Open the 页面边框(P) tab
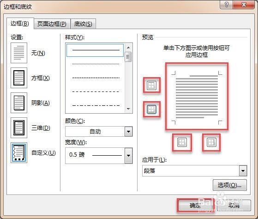The height and width of the screenshot is (219, 258). (x=52, y=24)
